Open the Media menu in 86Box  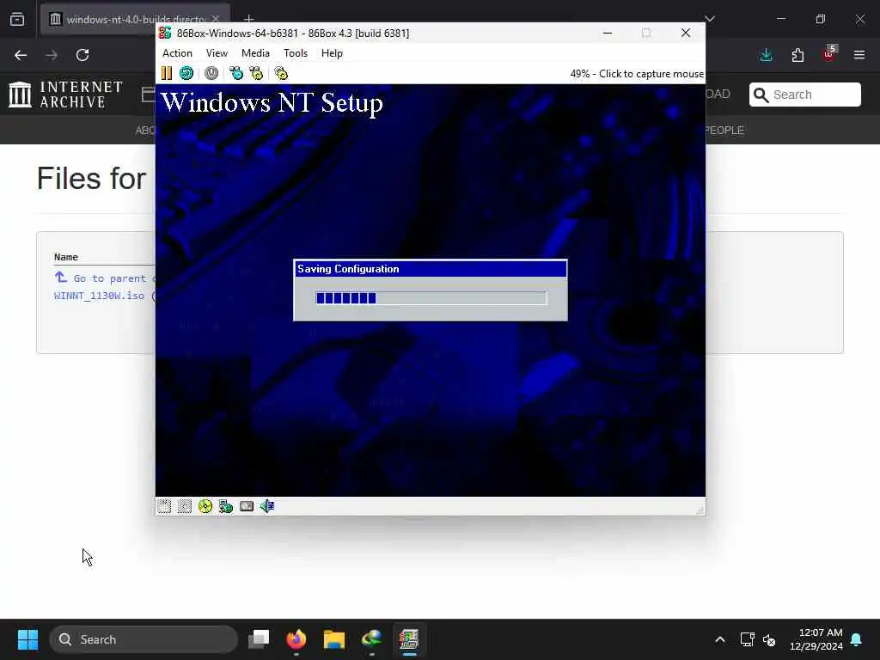(x=255, y=53)
